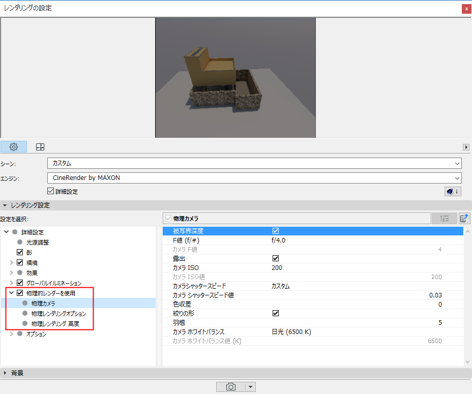Image resolution: width=472 pixels, height=394 pixels.
Task: Click the settings list scroll-down arrow
Action: pos(467,362)
